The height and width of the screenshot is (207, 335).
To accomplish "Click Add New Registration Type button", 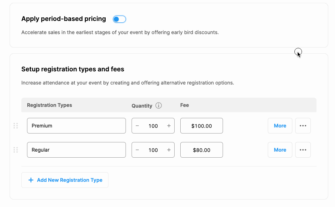I will point(65,180).
